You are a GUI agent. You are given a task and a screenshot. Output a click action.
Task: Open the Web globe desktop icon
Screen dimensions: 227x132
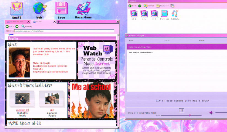click(x=39, y=10)
